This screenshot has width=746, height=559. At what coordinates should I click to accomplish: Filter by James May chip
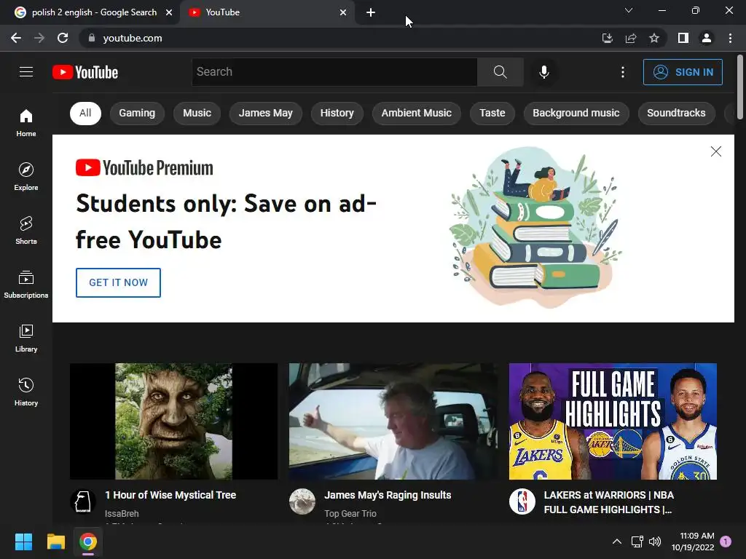click(265, 113)
